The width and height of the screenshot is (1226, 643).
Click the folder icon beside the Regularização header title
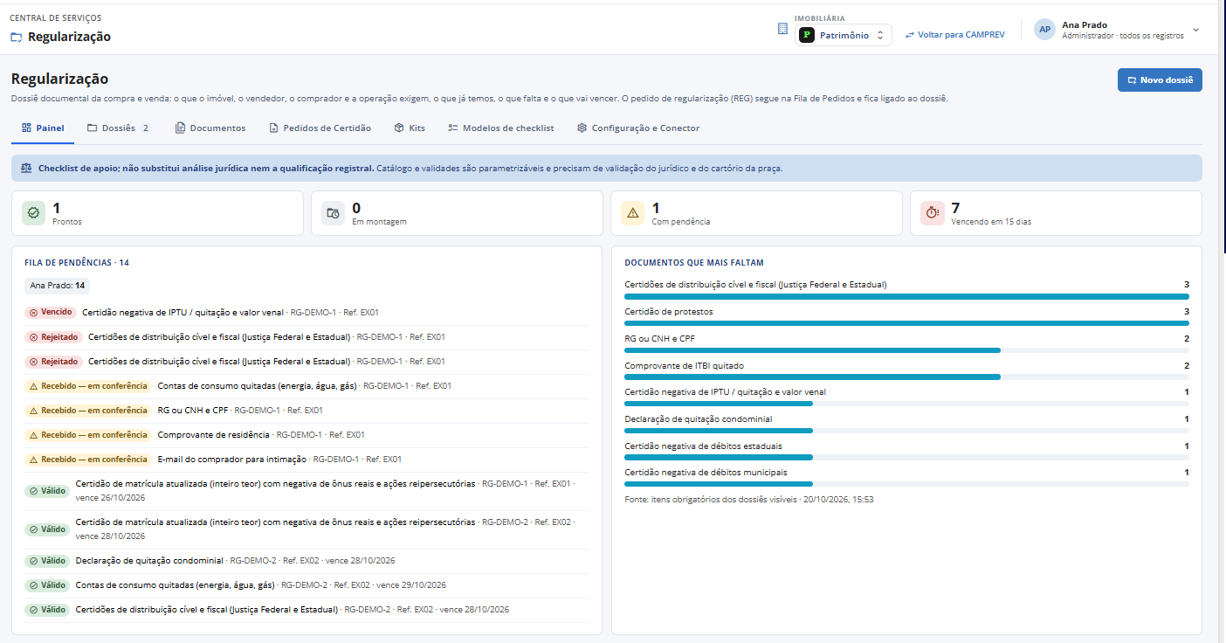(17, 37)
